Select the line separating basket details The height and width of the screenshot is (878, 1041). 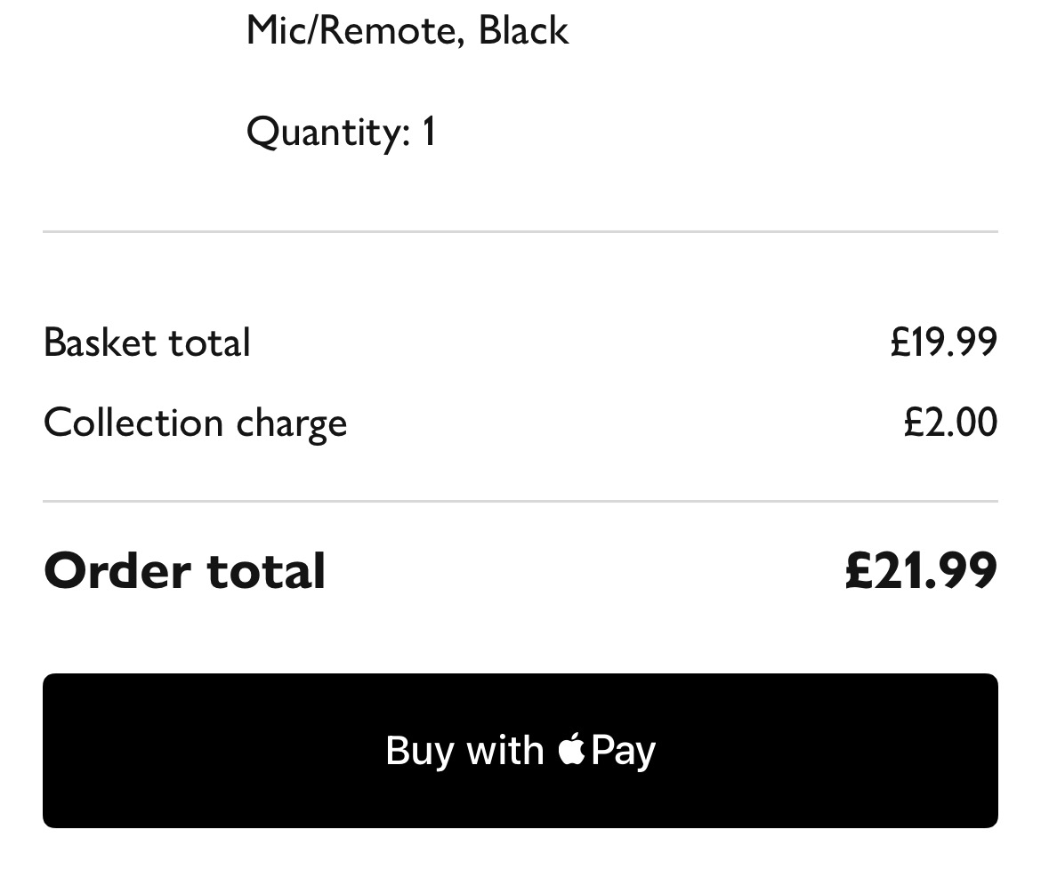click(520, 230)
